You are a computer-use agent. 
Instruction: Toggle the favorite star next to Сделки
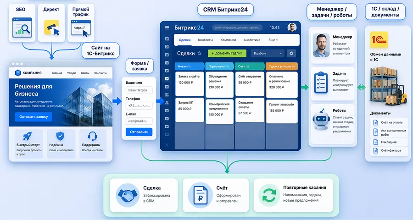click(199, 54)
